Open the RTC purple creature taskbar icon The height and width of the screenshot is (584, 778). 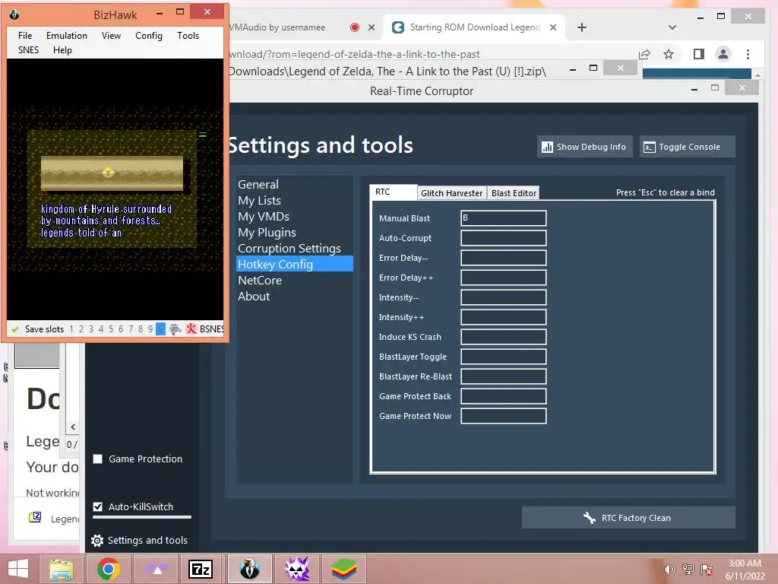point(297,569)
